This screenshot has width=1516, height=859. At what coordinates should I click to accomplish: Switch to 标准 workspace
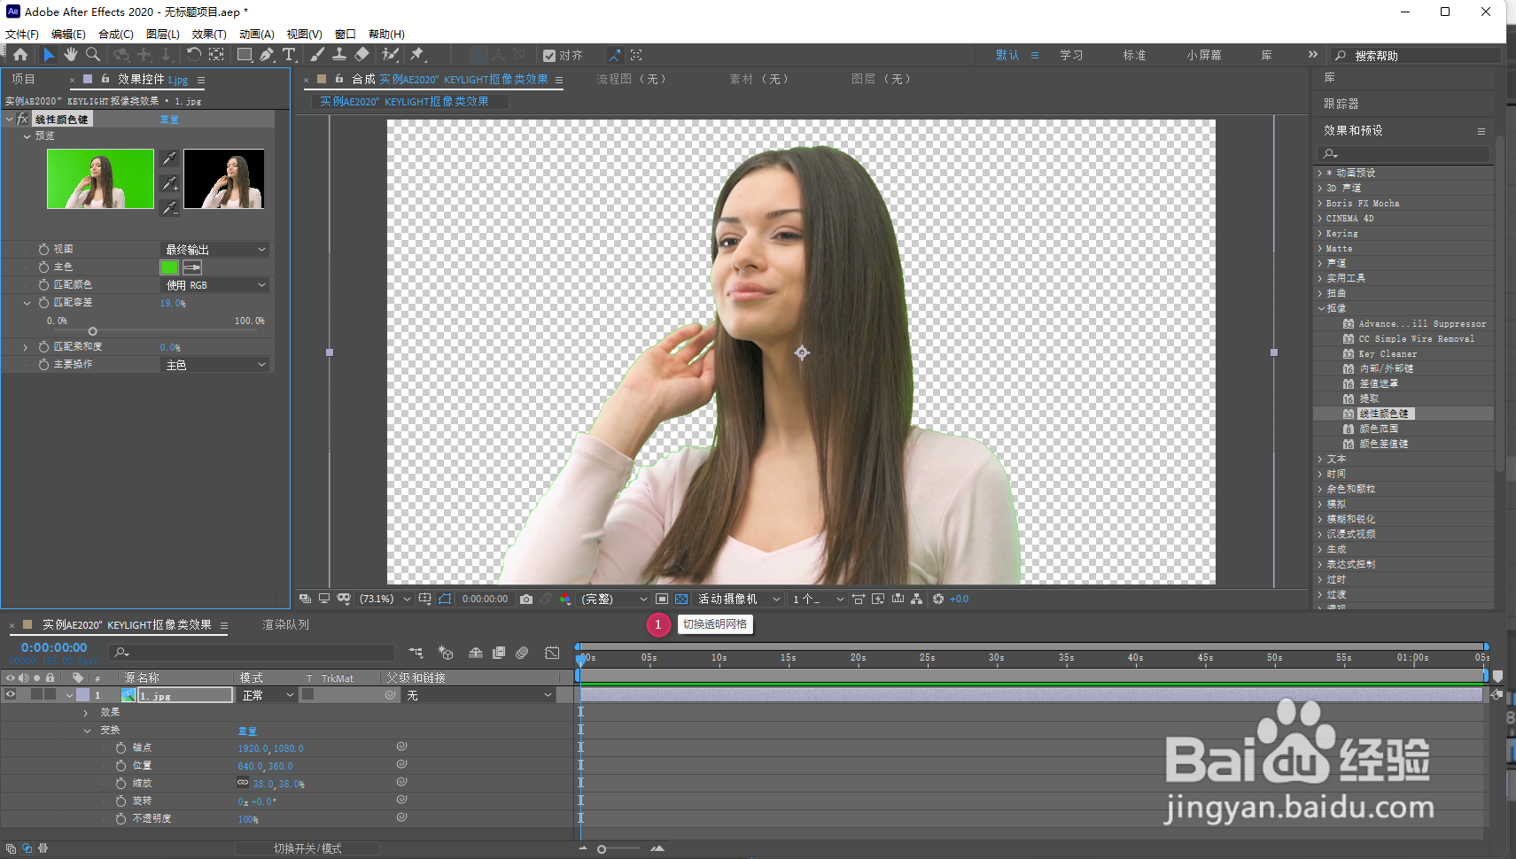coord(1134,55)
